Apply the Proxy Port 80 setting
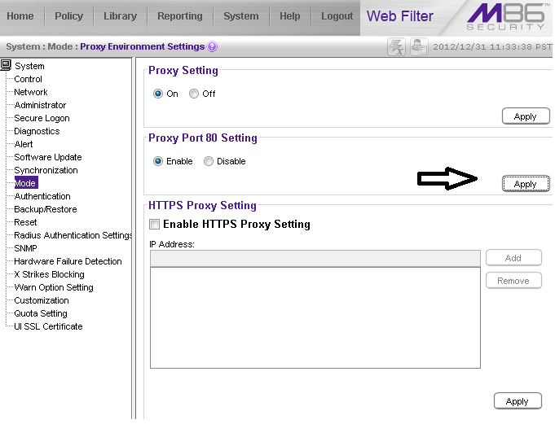The image size is (555, 424). click(525, 184)
